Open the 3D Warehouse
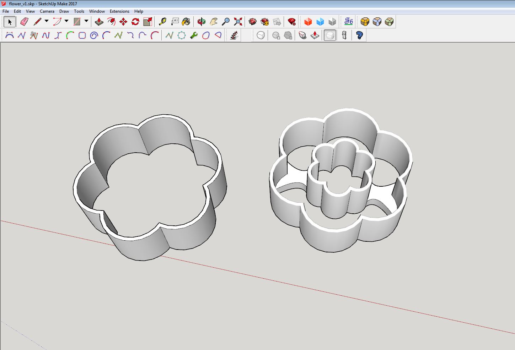Image resolution: width=515 pixels, height=350 pixels. point(253,22)
